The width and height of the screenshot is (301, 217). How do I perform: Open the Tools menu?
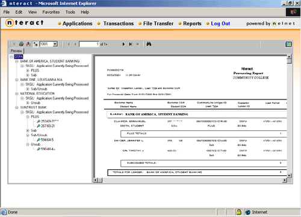tap(70, 12)
